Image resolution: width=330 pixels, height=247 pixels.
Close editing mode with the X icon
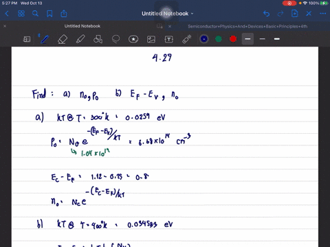pos(309,14)
